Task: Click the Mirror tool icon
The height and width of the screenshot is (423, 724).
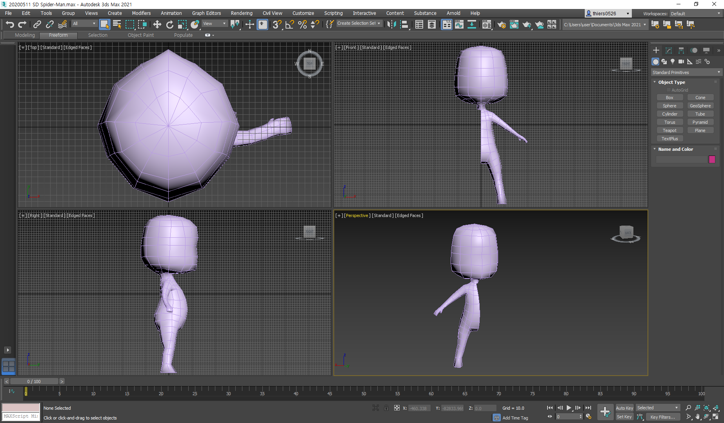Action: pyautogui.click(x=391, y=25)
